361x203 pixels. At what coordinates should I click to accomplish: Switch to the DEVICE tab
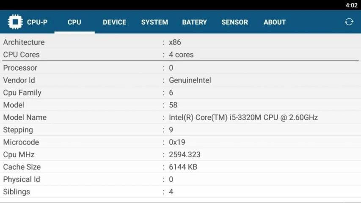[114, 22]
